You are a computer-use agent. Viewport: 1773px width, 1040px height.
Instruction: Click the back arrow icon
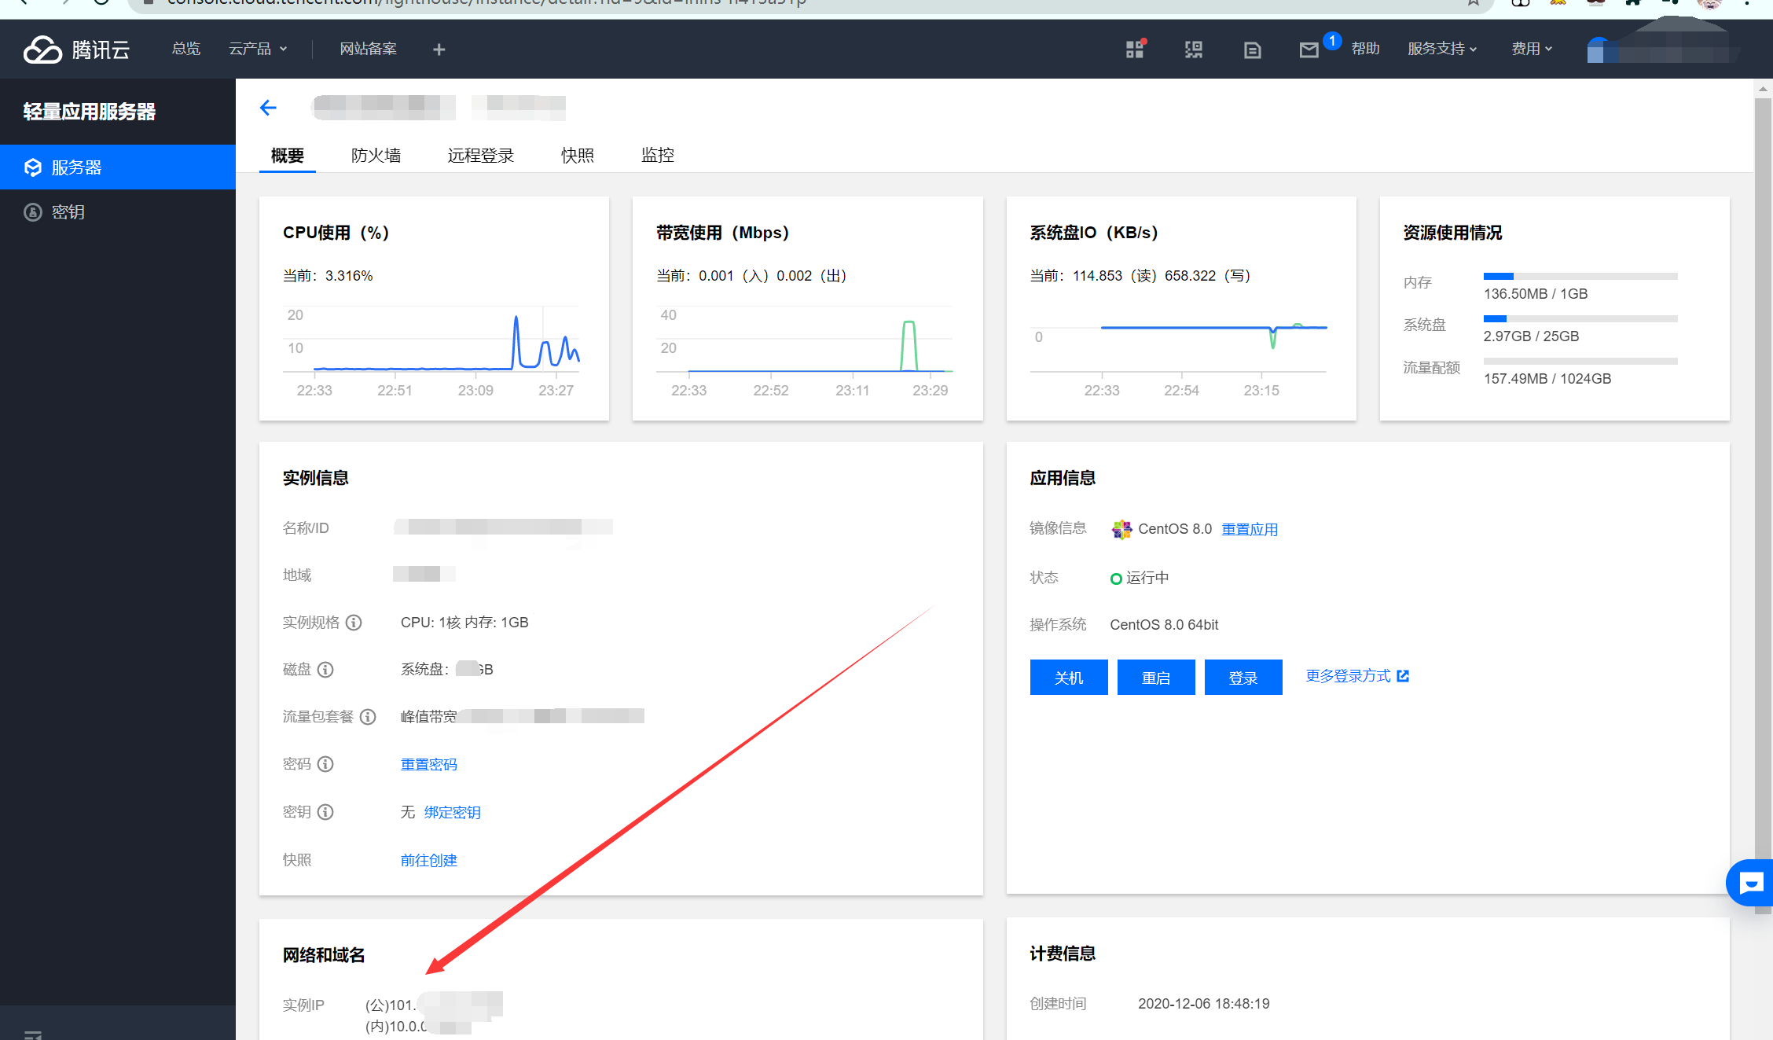(268, 108)
